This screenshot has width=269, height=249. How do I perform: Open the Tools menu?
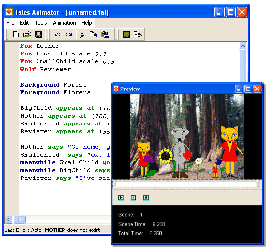pyautogui.click(x=41, y=23)
